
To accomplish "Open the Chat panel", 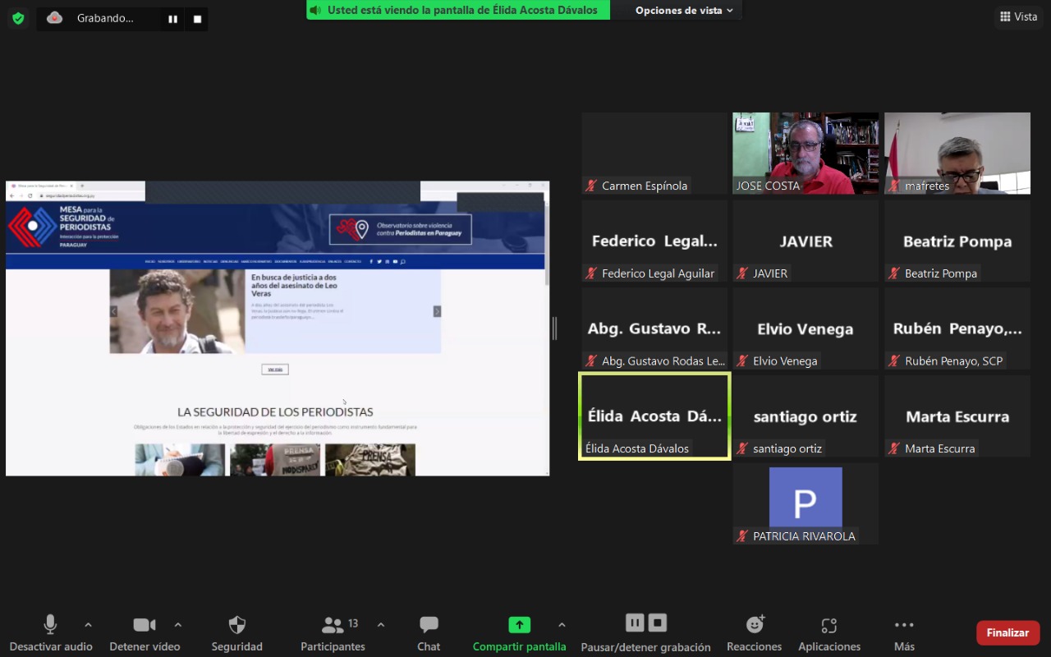I will (429, 626).
